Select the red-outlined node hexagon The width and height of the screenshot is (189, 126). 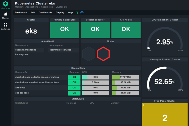point(103,54)
